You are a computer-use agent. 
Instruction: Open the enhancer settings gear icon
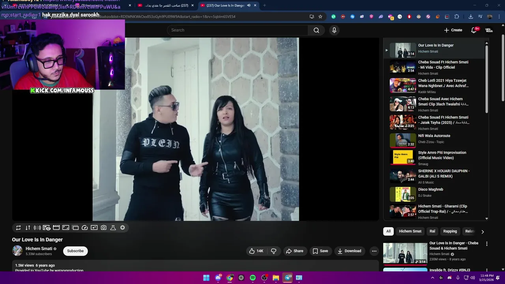[x=123, y=228]
